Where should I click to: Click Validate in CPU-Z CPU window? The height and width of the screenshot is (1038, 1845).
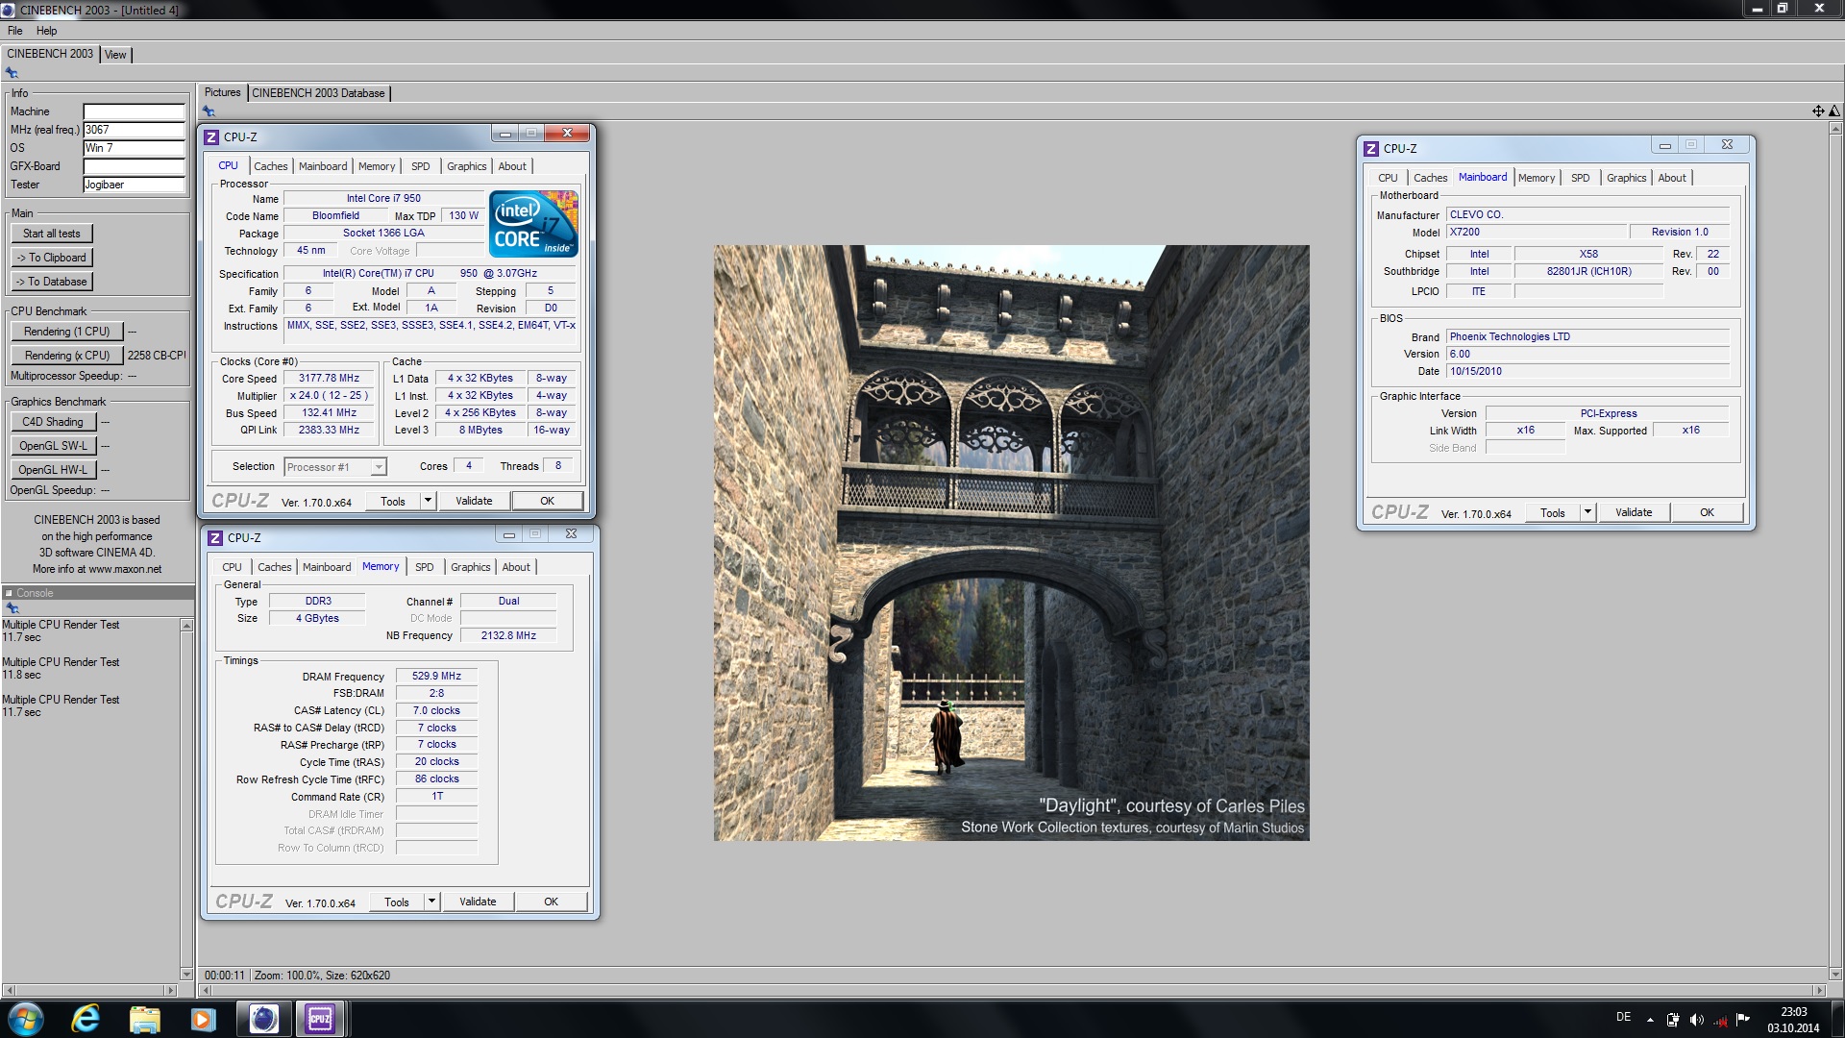(474, 501)
